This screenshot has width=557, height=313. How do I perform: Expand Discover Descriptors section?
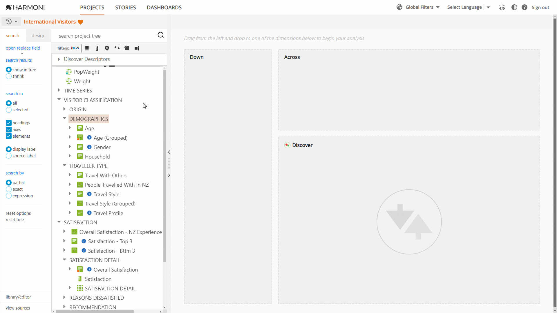coord(59,59)
